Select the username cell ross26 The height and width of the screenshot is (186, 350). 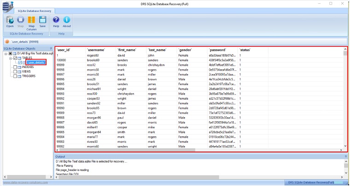point(92,79)
